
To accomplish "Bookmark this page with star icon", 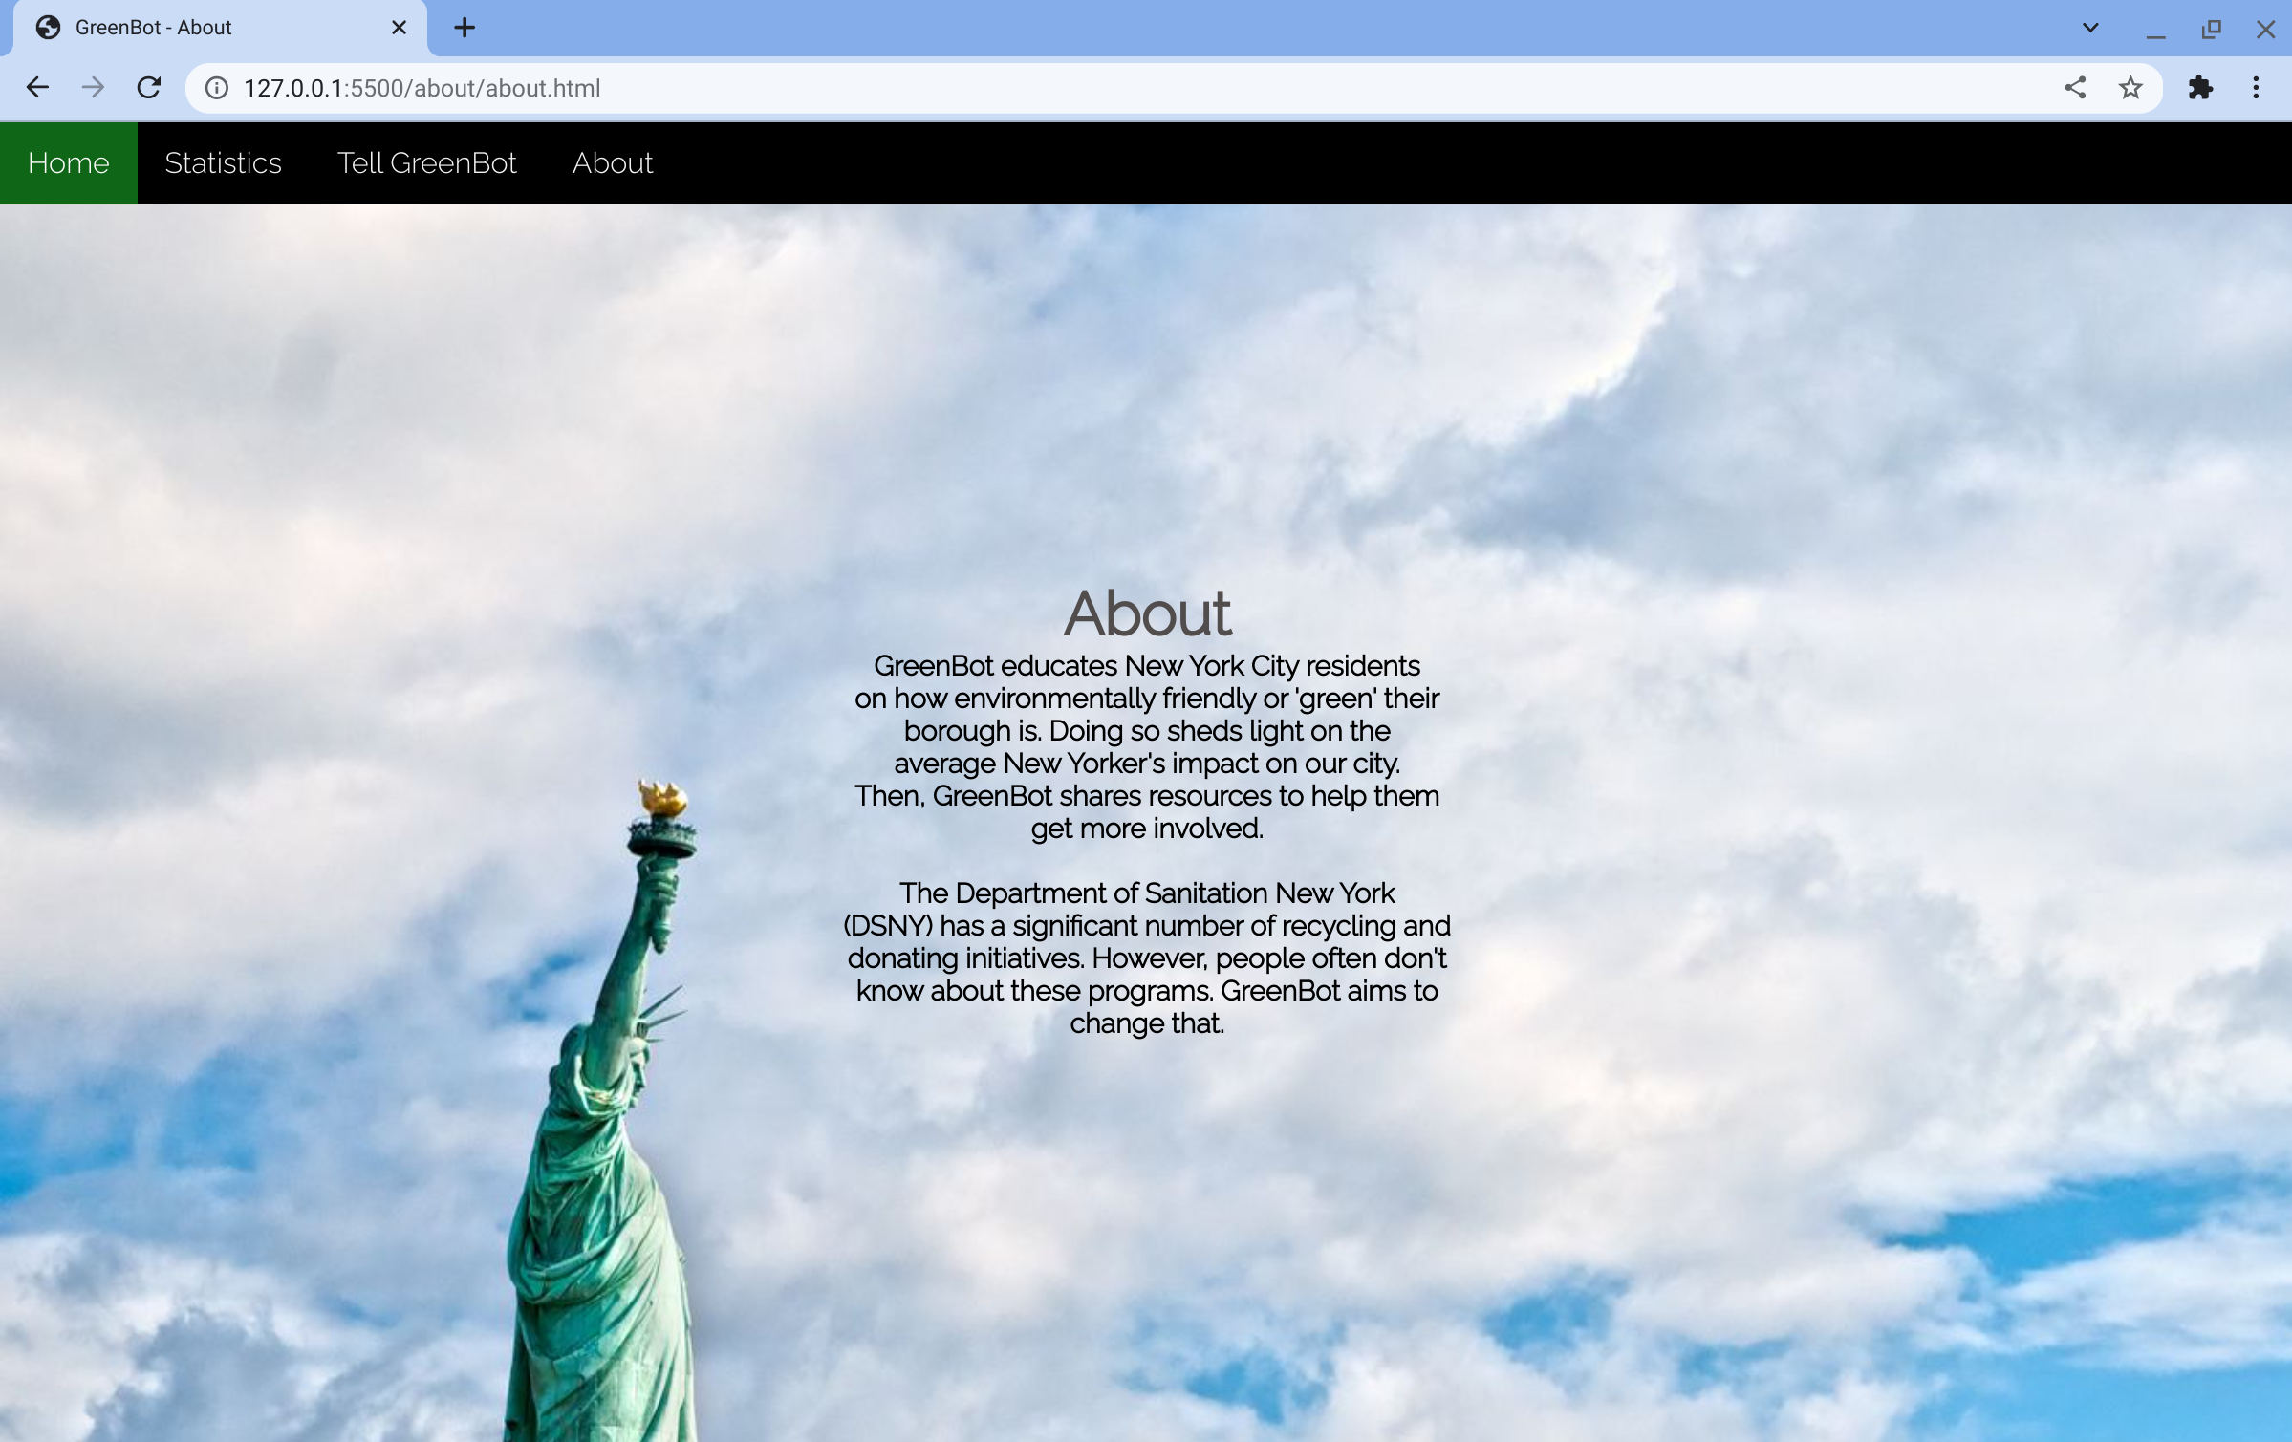I will pos(2130,88).
